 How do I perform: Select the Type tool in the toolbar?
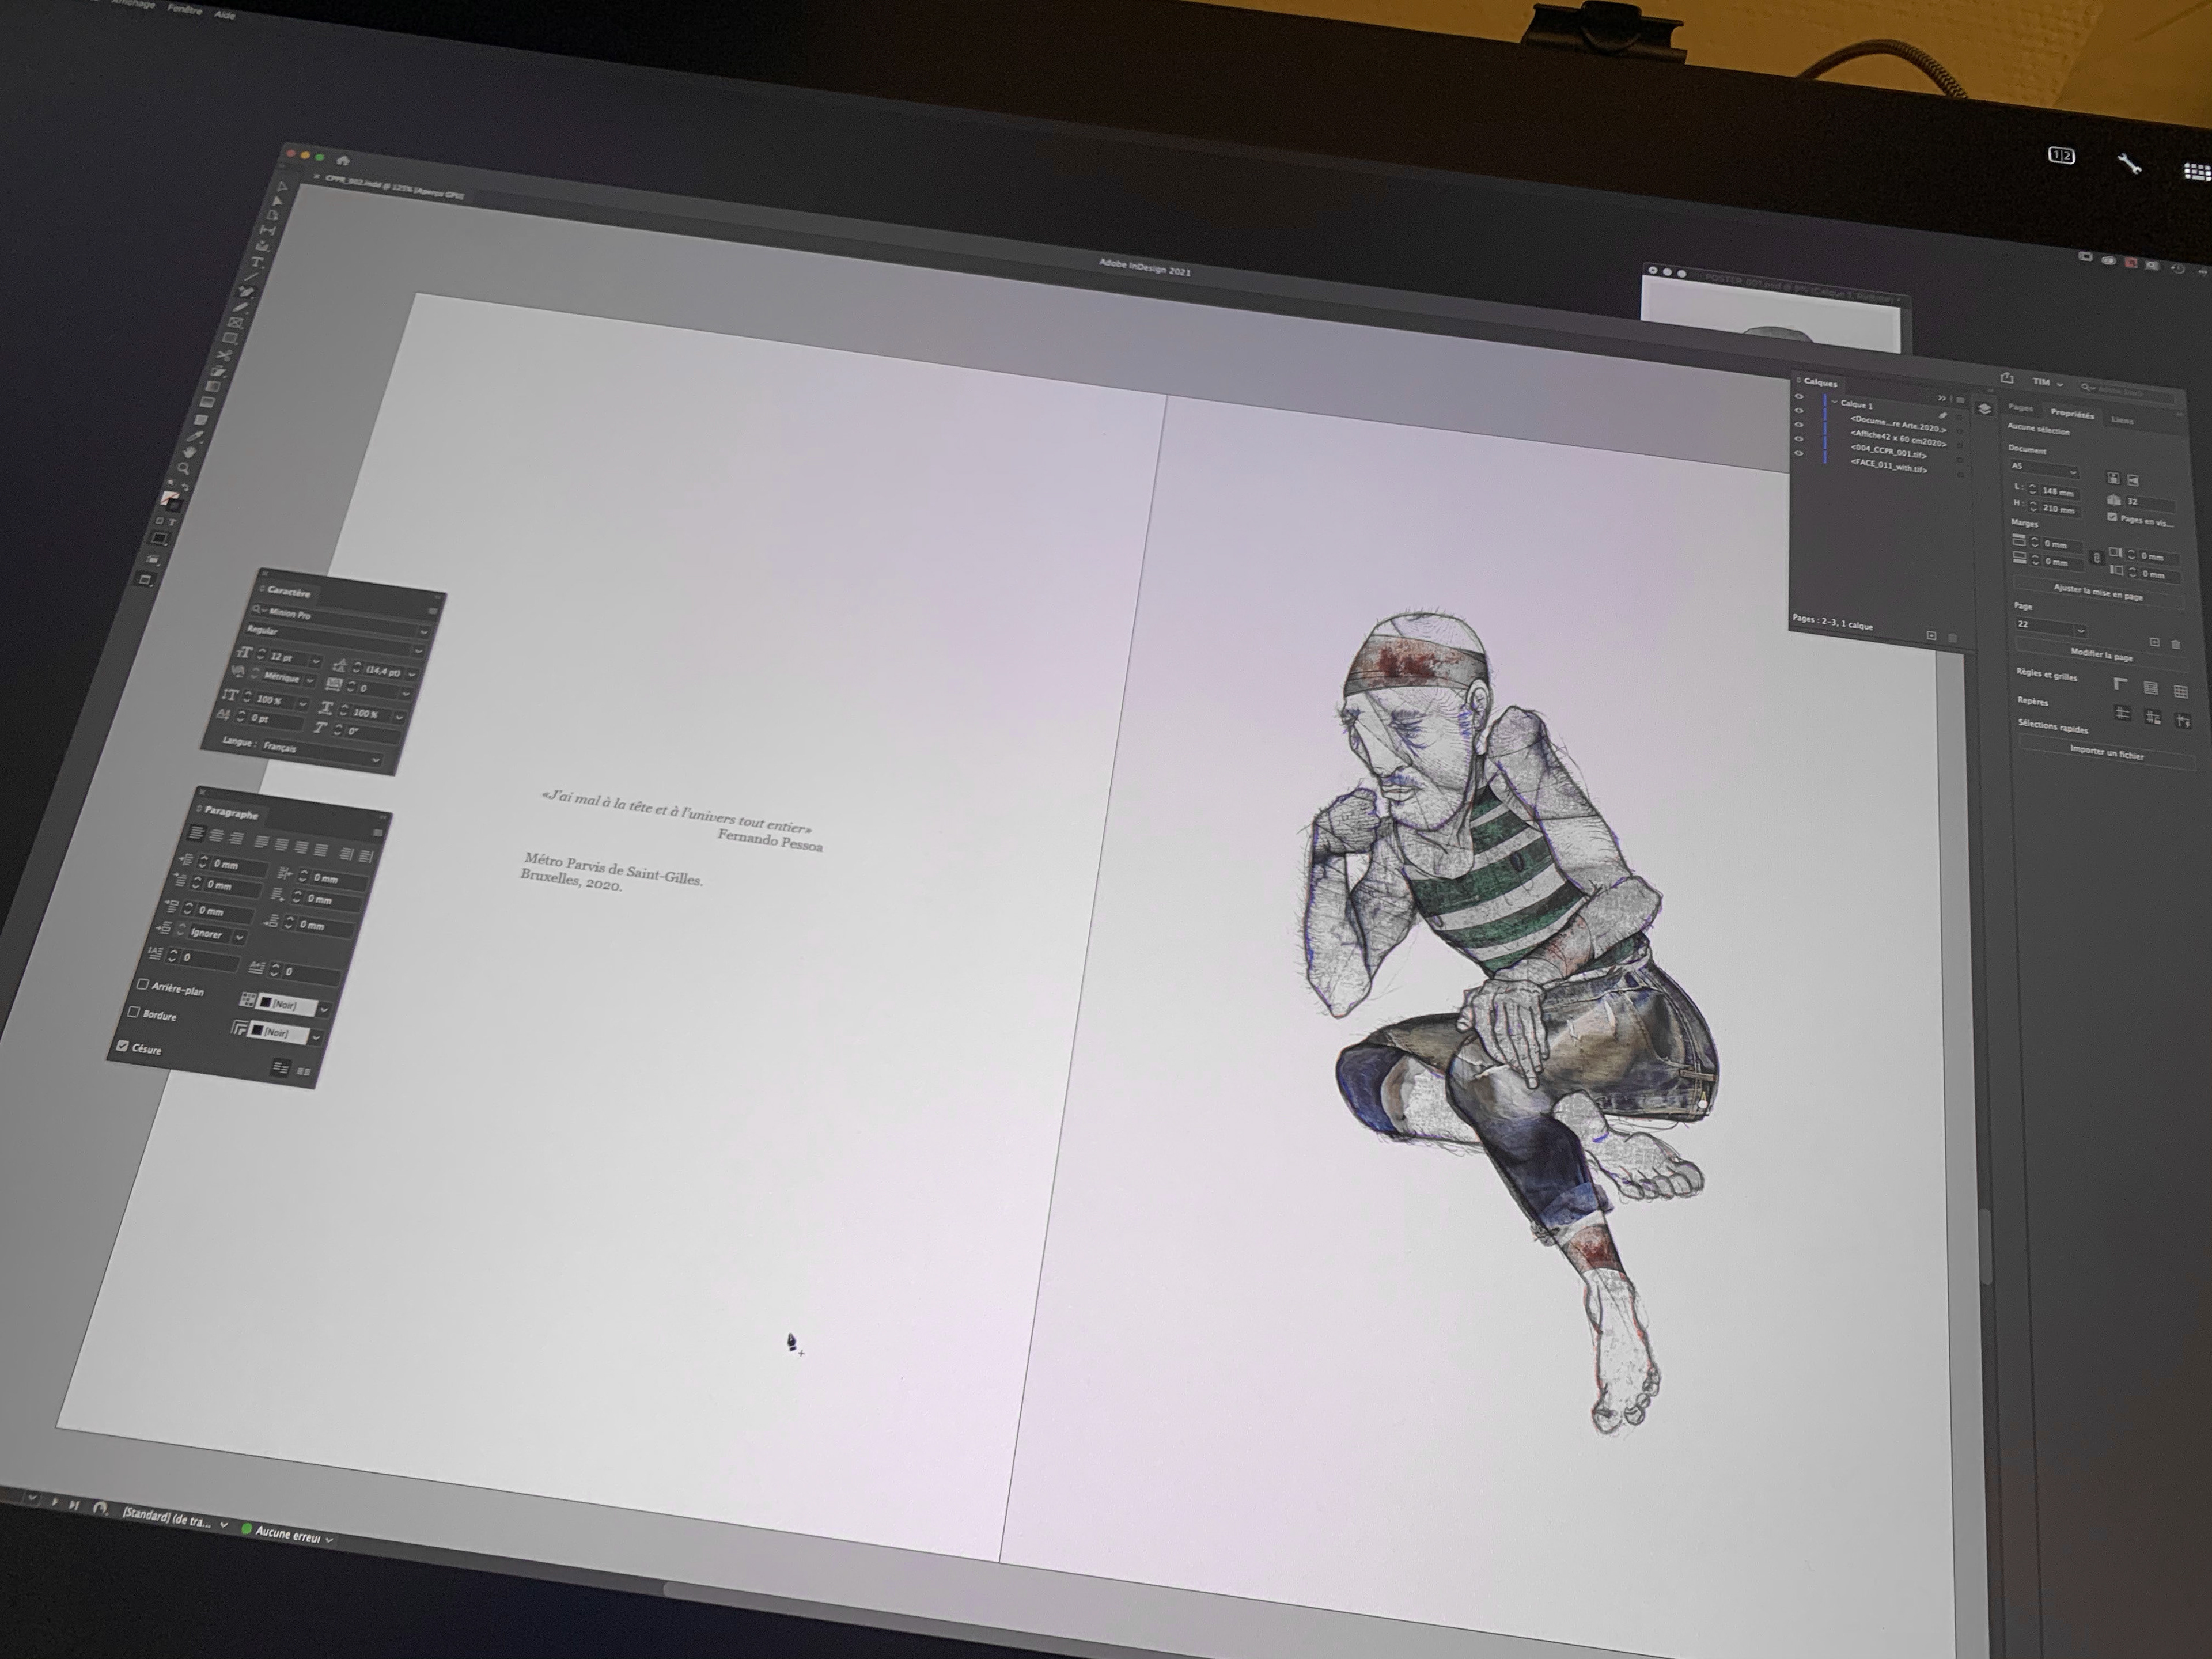257,261
